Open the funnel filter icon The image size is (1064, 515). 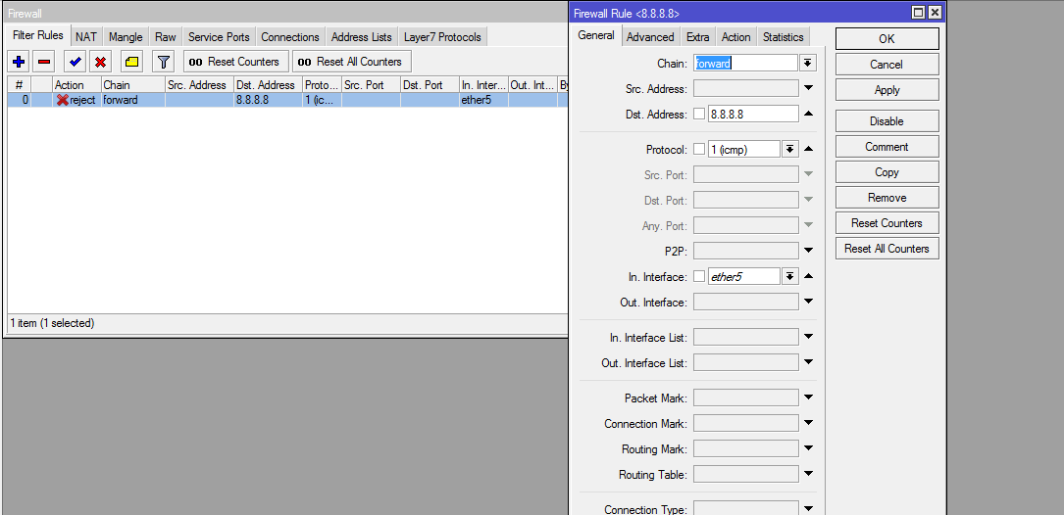pyautogui.click(x=164, y=62)
